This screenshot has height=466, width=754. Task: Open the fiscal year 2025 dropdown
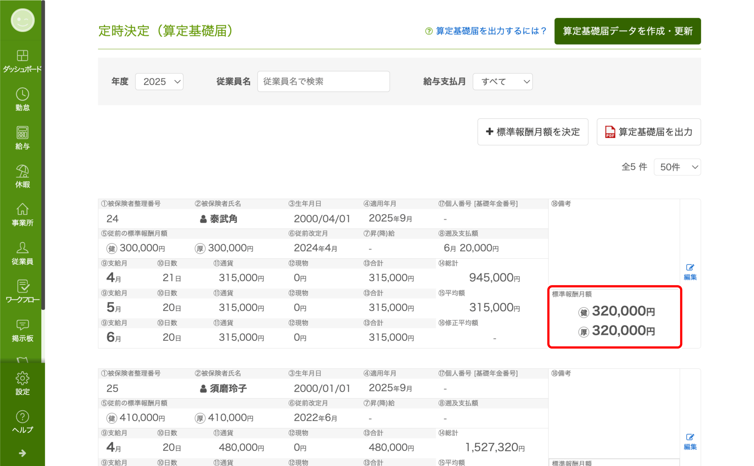[x=159, y=82]
